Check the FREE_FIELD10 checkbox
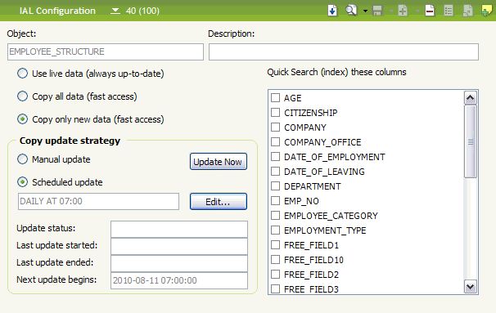The height and width of the screenshot is (313, 496). click(276, 259)
